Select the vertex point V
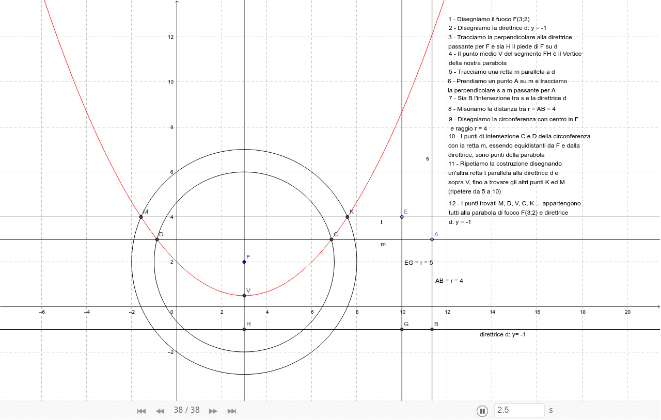 (243, 295)
